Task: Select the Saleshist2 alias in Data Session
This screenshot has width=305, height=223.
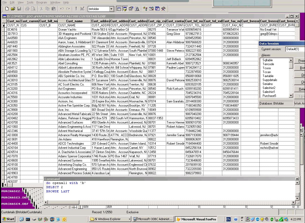Action: [x=269, y=88]
